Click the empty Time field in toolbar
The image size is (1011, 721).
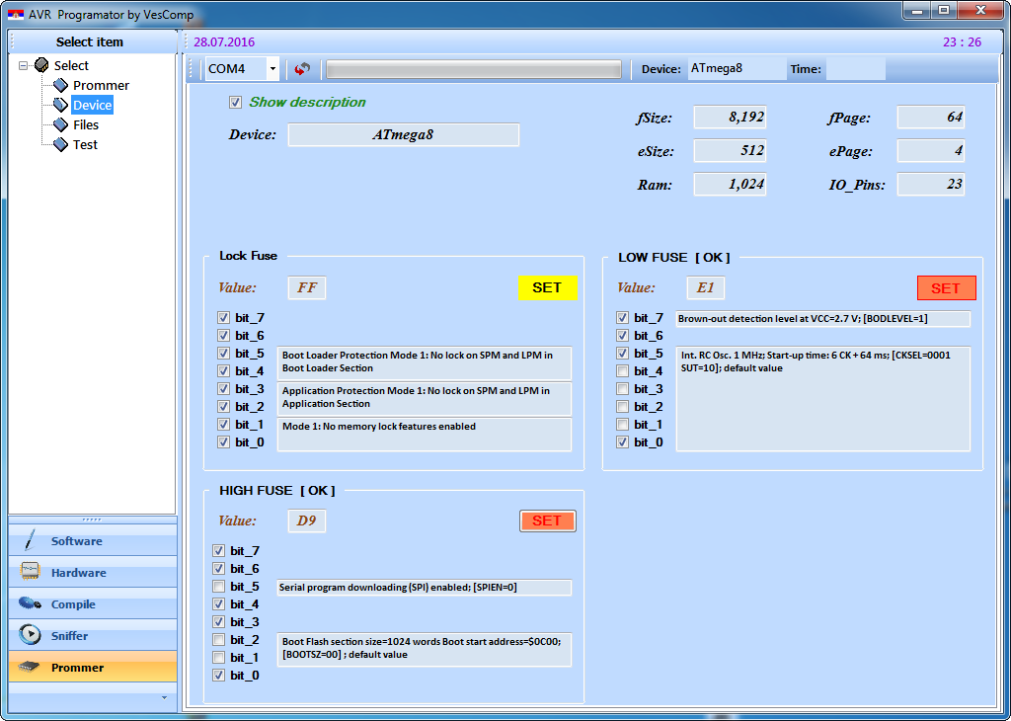[x=856, y=68]
